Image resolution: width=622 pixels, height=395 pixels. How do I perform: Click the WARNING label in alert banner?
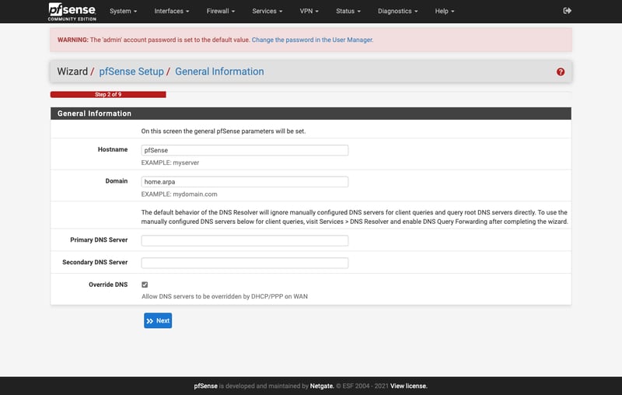coord(73,40)
